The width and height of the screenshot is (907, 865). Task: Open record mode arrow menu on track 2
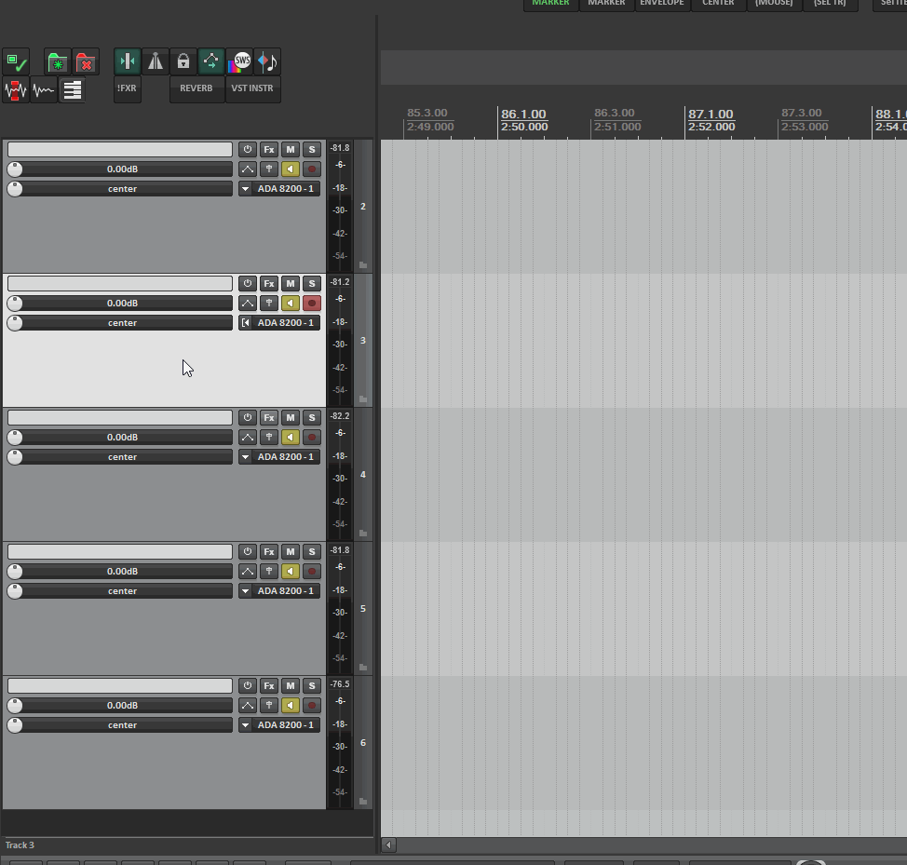pos(245,189)
